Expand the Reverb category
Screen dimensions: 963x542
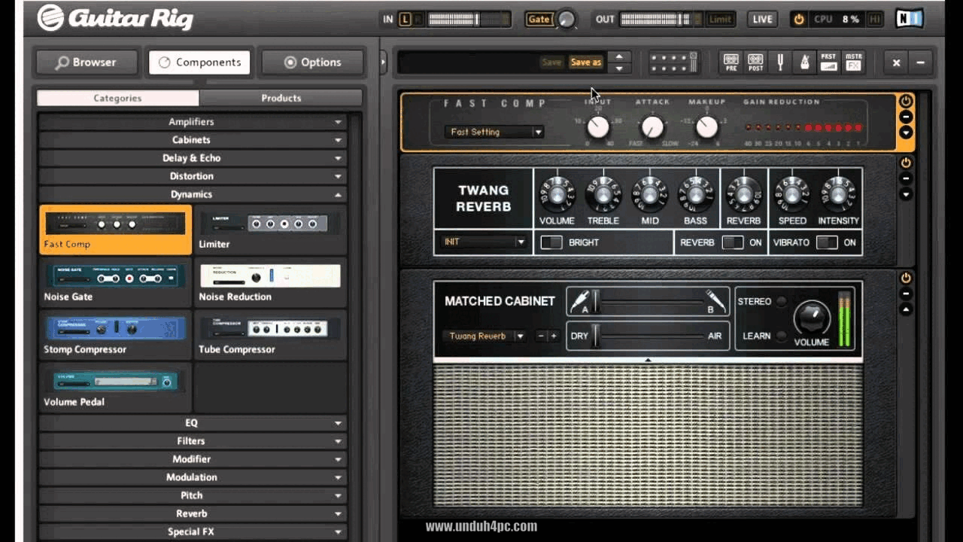coord(193,513)
